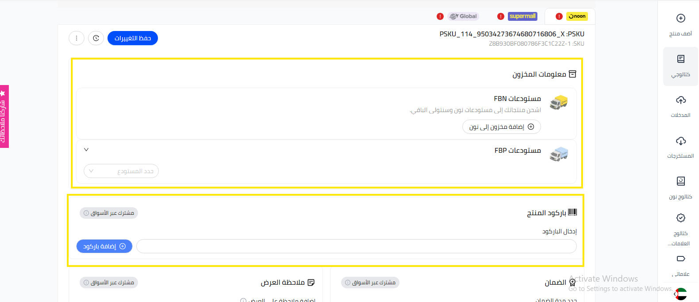Open the three-dots more options menu
Image resolution: width=699 pixels, height=302 pixels.
pos(77,38)
